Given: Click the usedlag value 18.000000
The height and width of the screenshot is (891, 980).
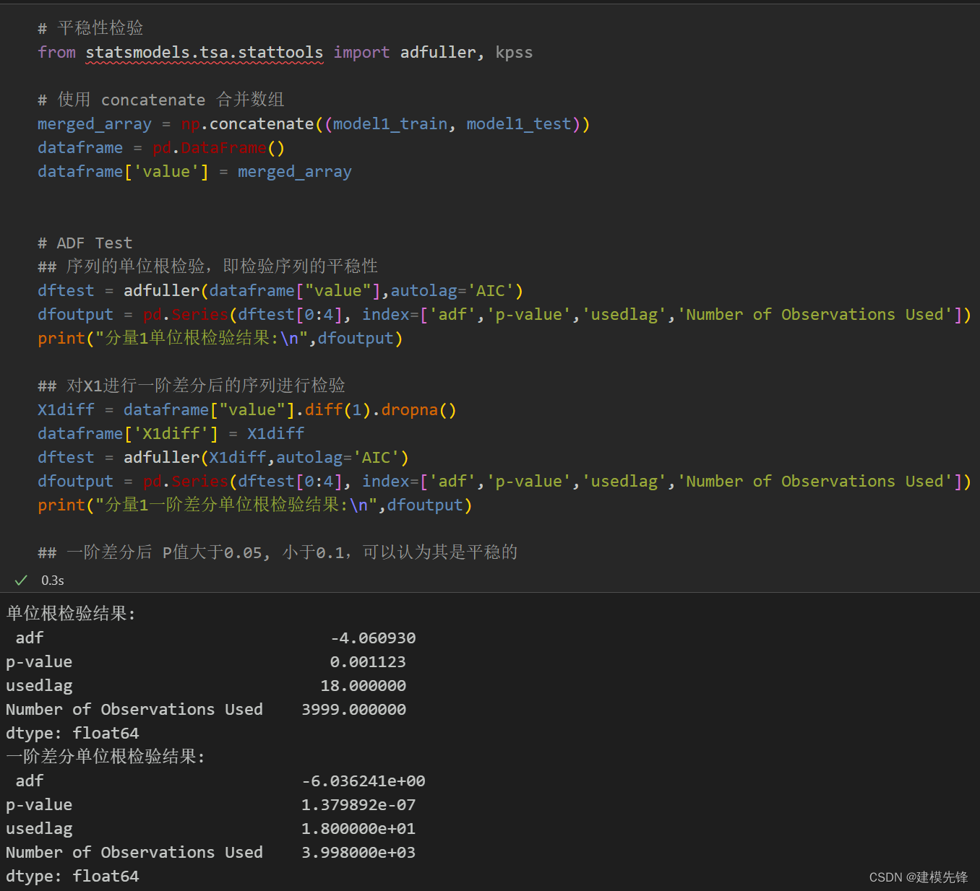Looking at the screenshot, I should (x=363, y=686).
